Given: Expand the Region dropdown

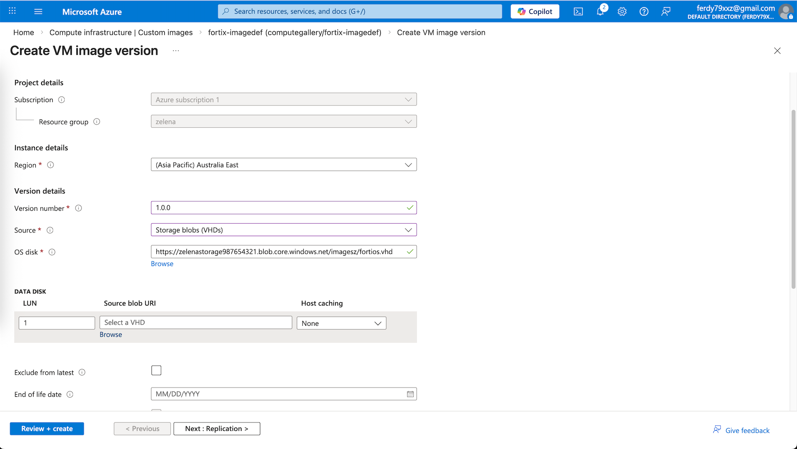Looking at the screenshot, I should coord(284,165).
